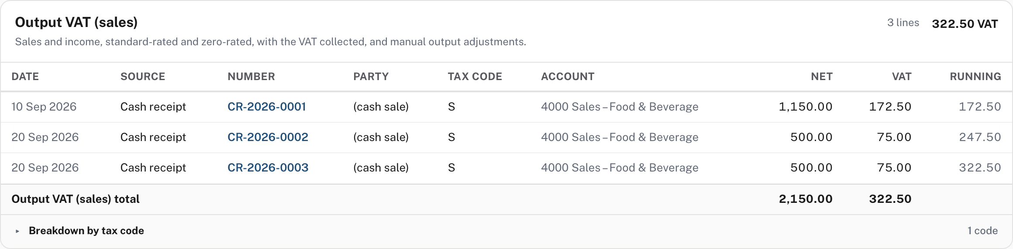
Task: Click the NUMBER column header
Action: (251, 77)
